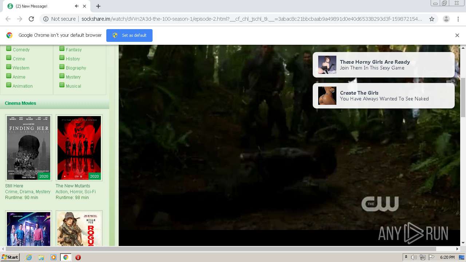Open the Animation genre link
The image size is (466, 262).
click(x=23, y=86)
